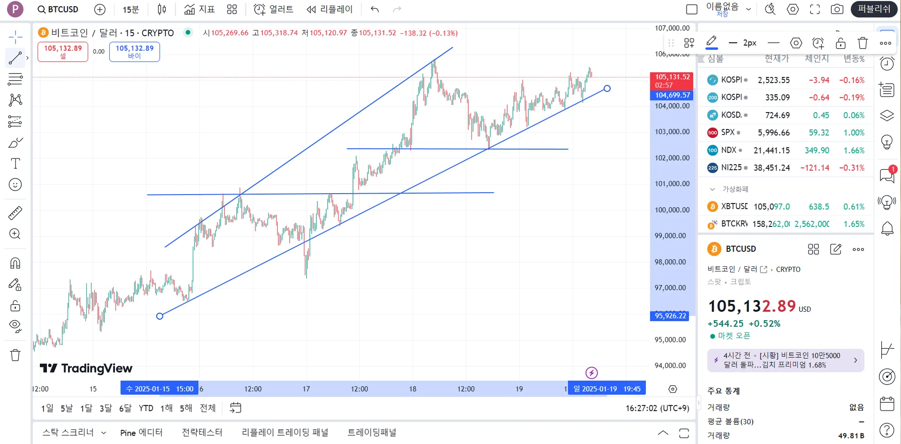Toggle lock all drawings
The image size is (901, 444).
(15, 306)
